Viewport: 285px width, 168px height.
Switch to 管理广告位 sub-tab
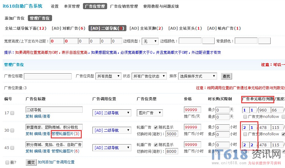pyautogui.click(x=40, y=18)
